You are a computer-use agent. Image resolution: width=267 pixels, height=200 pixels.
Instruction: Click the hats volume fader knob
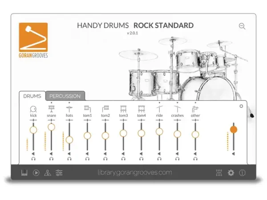tap(69, 140)
